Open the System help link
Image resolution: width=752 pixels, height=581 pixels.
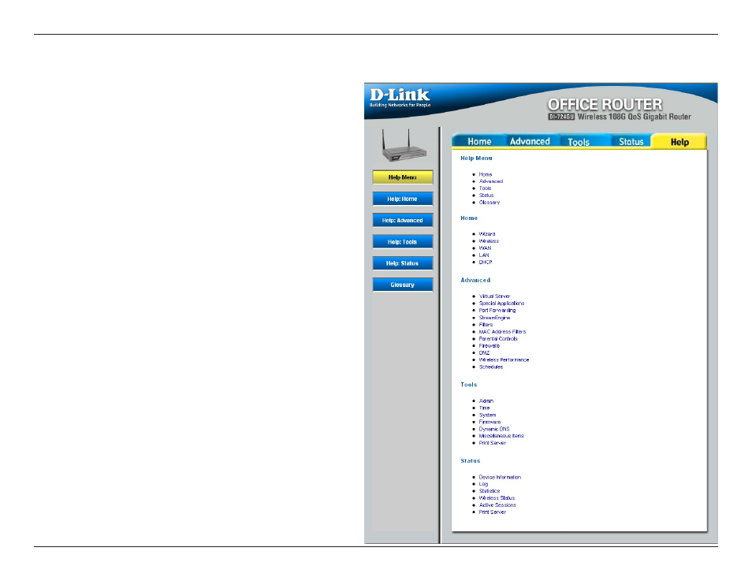[x=487, y=415]
